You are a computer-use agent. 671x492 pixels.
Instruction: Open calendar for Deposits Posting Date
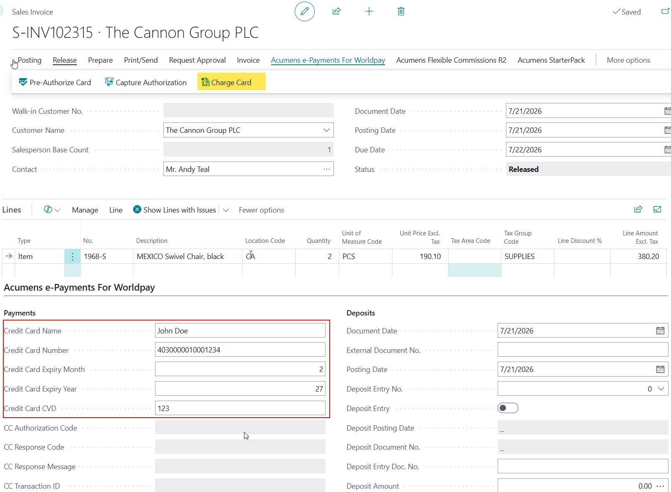point(660,370)
